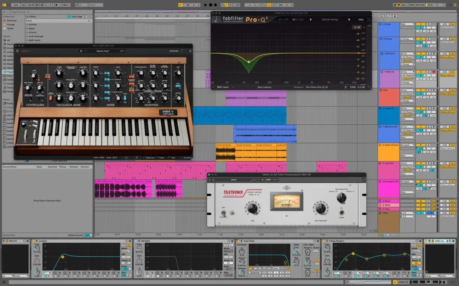Go to the previous preset arrow in Pro-Q 3

coord(311,19)
